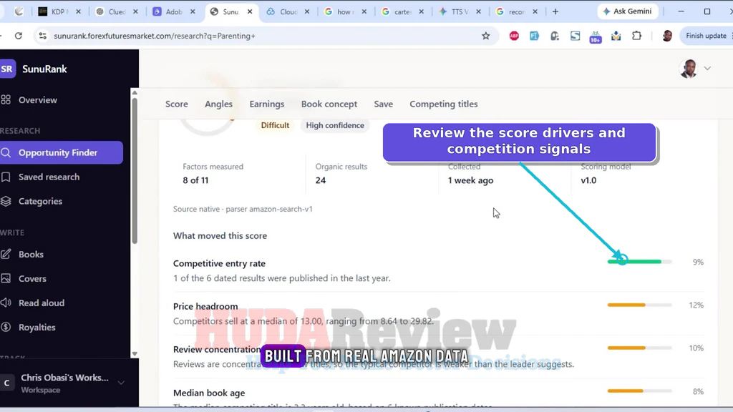This screenshot has height=412, width=733.
Task: Click the Opportunity Finder search icon
Action: click(6, 153)
